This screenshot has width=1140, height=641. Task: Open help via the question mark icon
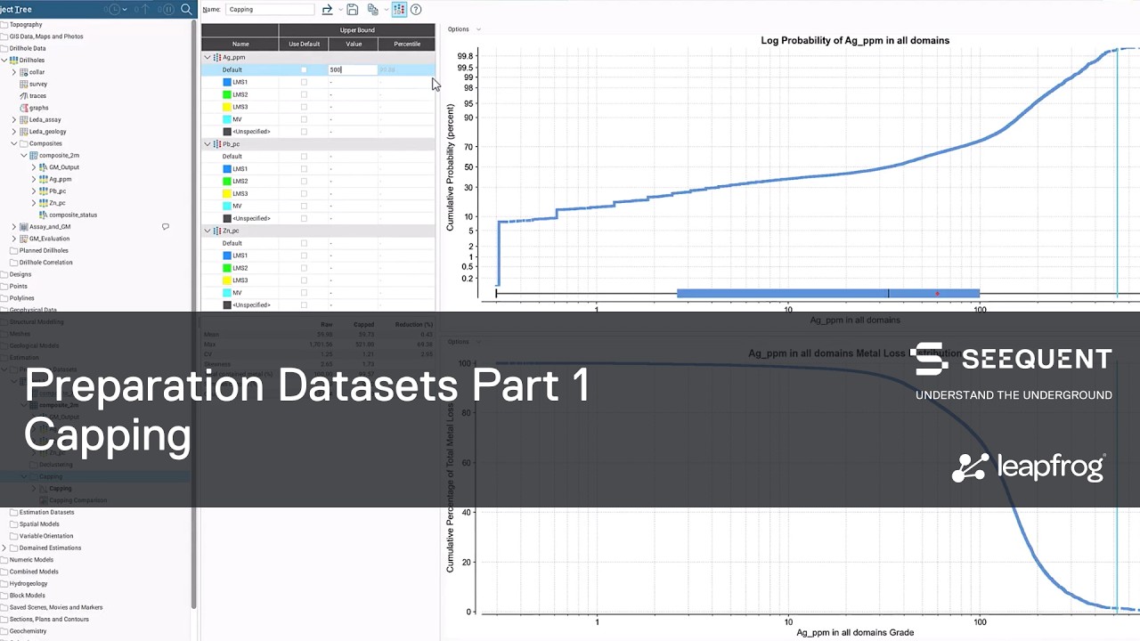coord(416,9)
